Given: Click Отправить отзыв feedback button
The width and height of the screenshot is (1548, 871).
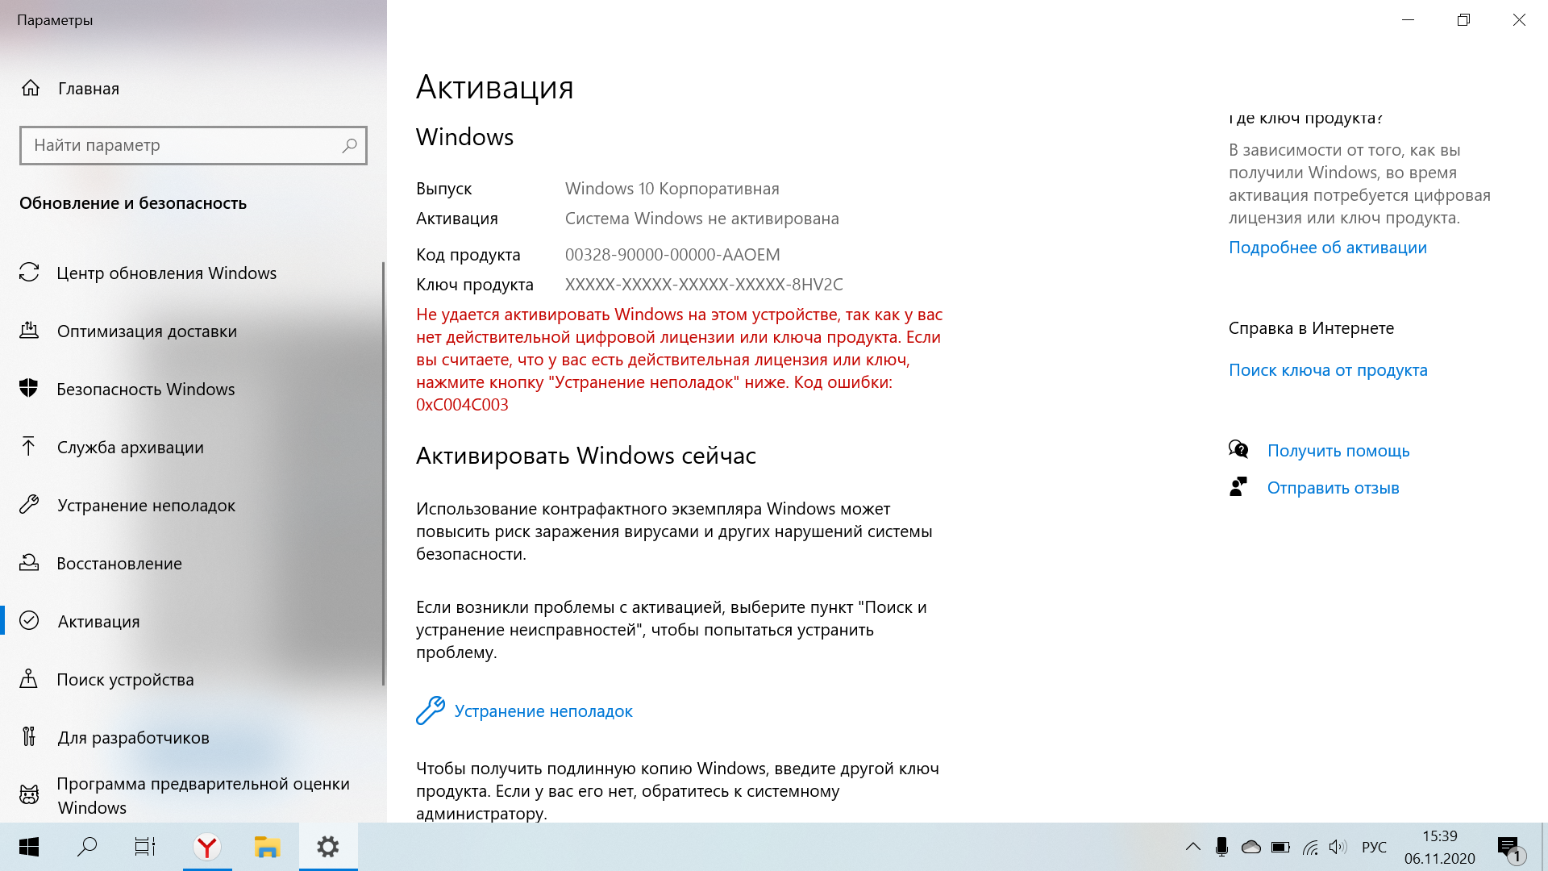Looking at the screenshot, I should click(1334, 487).
